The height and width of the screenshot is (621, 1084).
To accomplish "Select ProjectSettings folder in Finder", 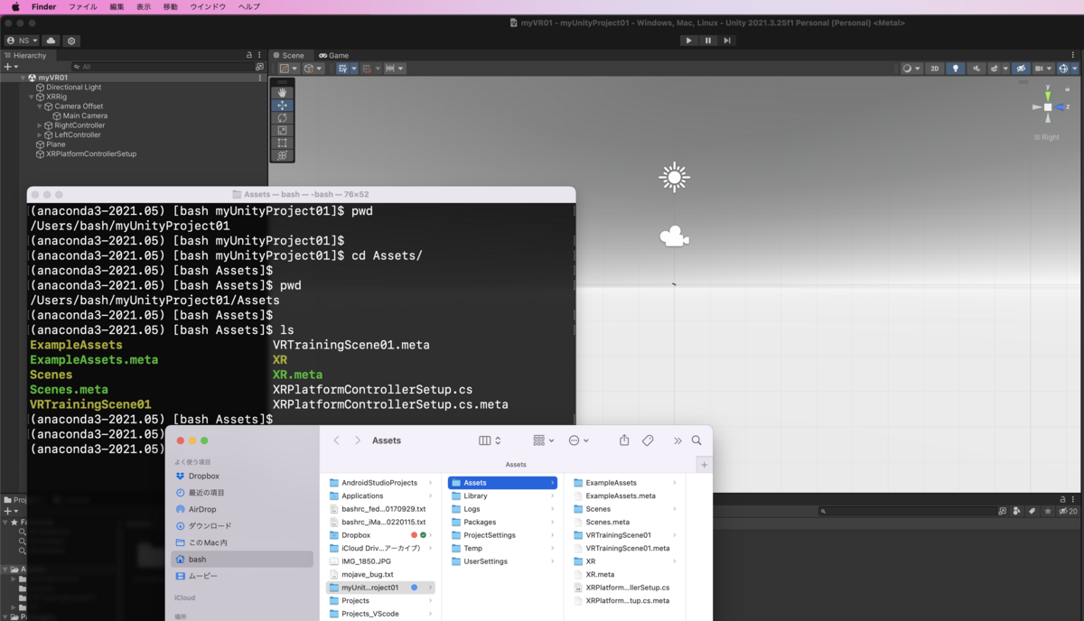I will coord(501,535).
